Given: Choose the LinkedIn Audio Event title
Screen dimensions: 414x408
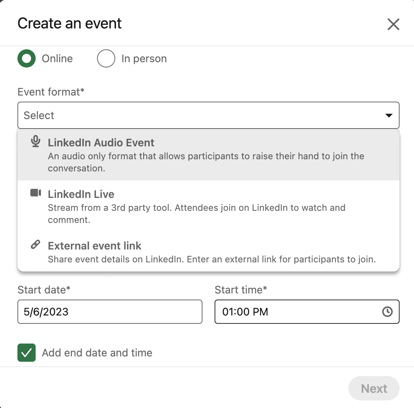Looking at the screenshot, I should (x=101, y=143).
